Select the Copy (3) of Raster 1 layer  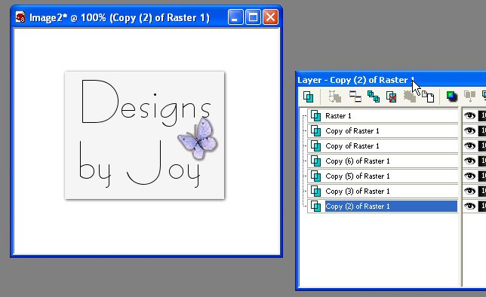pos(383,191)
